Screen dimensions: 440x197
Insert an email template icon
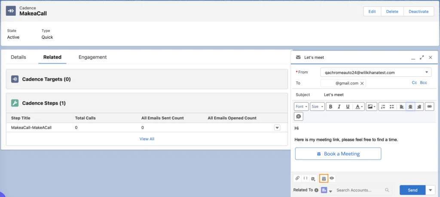point(314,178)
